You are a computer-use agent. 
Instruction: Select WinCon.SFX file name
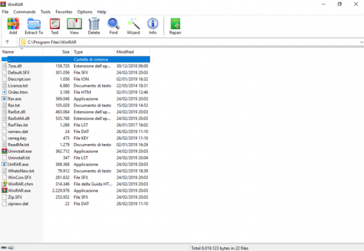point(20,177)
